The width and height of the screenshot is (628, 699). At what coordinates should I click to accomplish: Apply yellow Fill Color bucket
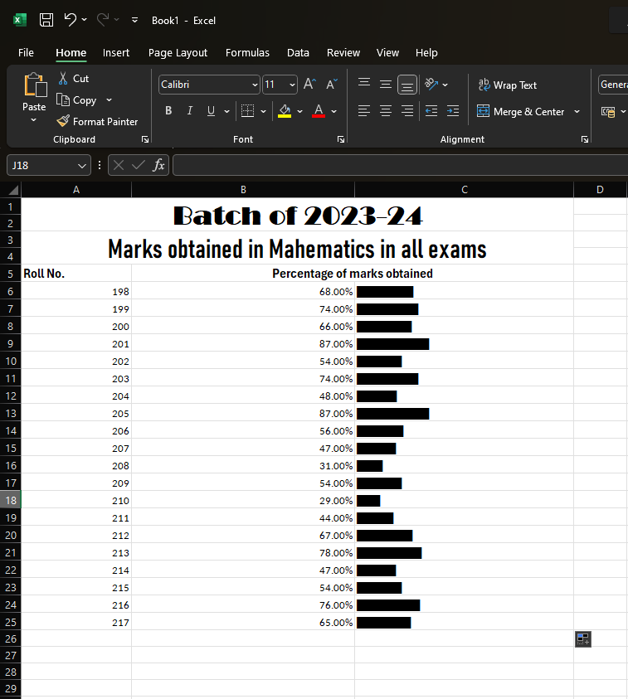coord(285,110)
